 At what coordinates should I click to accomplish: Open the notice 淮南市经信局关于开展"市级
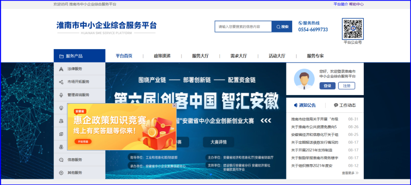pyautogui.click(x=315, y=119)
